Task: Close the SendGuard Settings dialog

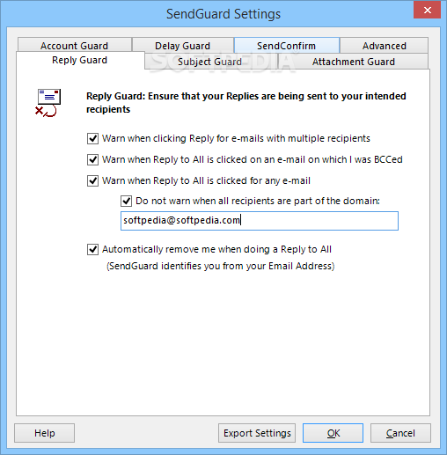Action: click(427, 10)
